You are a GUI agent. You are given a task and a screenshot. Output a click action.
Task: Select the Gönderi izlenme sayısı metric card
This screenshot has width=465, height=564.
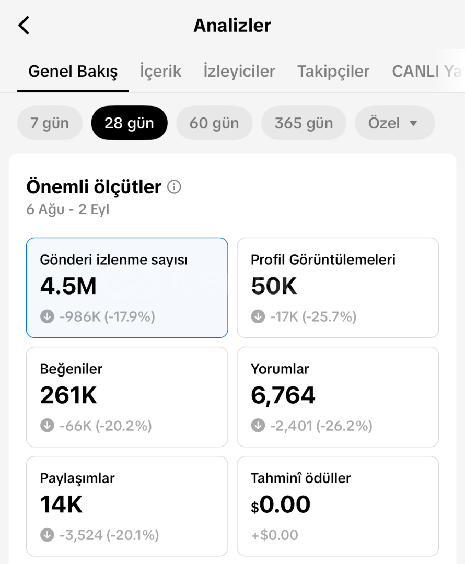127,288
